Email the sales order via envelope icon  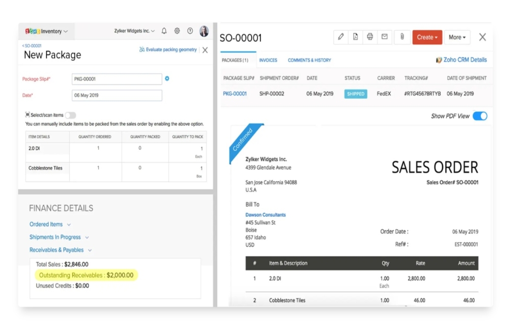[x=385, y=37]
